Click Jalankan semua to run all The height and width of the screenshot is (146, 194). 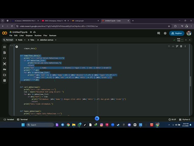pos(45,40)
